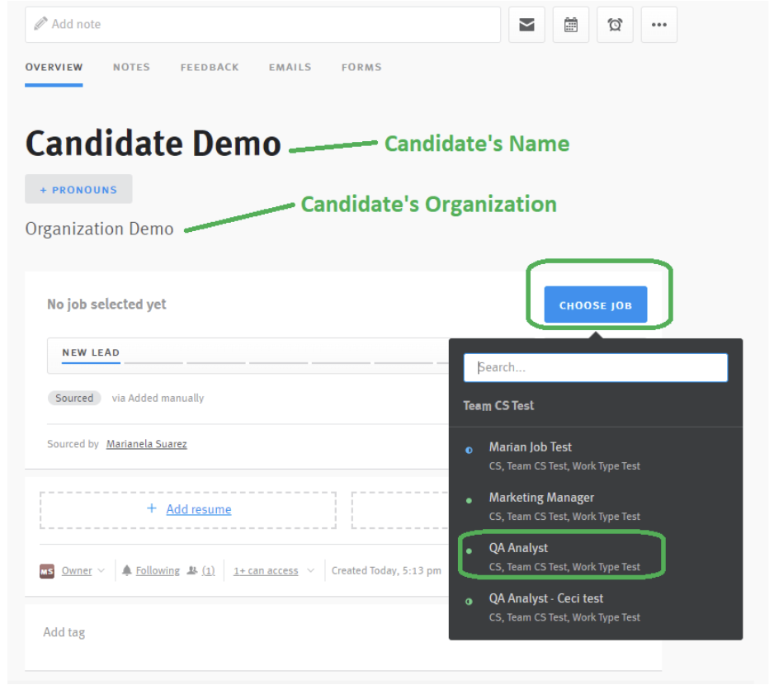Expand the Owner dropdown
This screenshot has width=774, height=685.
pos(80,570)
